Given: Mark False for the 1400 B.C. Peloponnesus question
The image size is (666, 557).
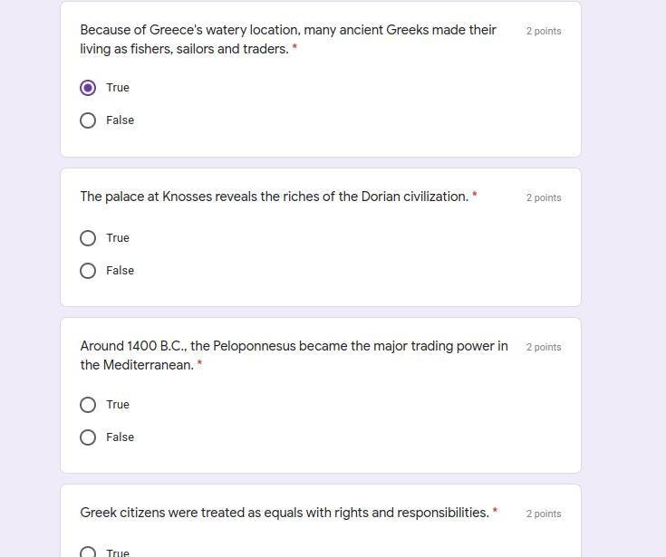Looking at the screenshot, I should click(88, 437).
